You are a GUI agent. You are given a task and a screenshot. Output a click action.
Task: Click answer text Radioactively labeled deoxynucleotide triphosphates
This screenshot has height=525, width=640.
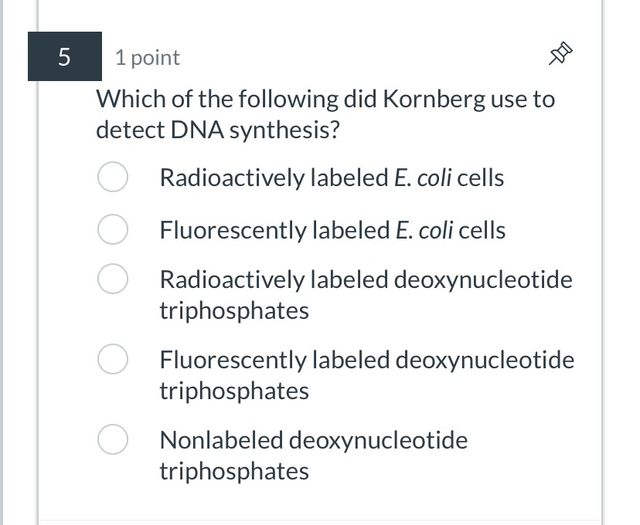click(365, 294)
